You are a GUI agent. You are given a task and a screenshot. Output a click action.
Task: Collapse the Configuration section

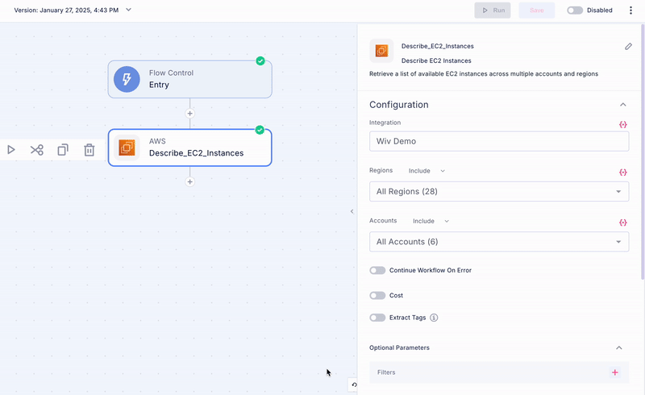pyautogui.click(x=622, y=105)
